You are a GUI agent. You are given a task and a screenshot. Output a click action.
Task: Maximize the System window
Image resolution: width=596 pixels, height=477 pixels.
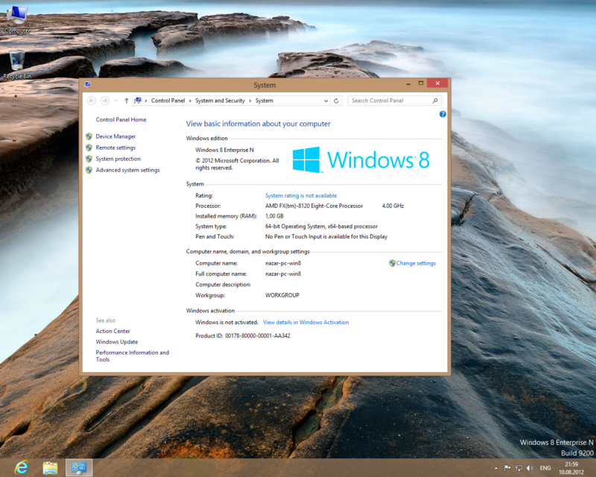coord(421,83)
